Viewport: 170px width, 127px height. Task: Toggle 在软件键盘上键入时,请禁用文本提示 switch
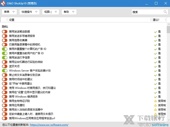pyautogui.click(x=5, y=114)
